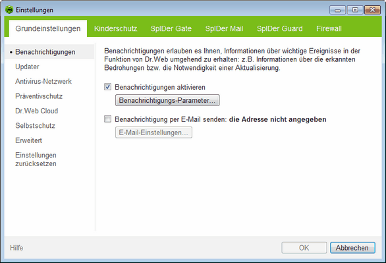Minimize the Einstellungen window
386x263 pixels.
[338, 10]
